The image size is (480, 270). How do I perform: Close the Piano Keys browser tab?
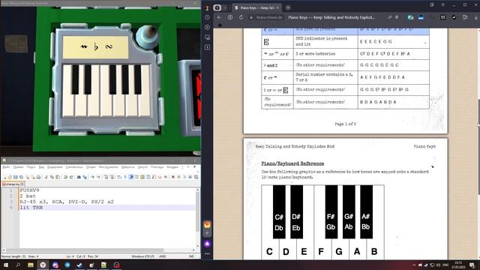[x=278, y=7]
